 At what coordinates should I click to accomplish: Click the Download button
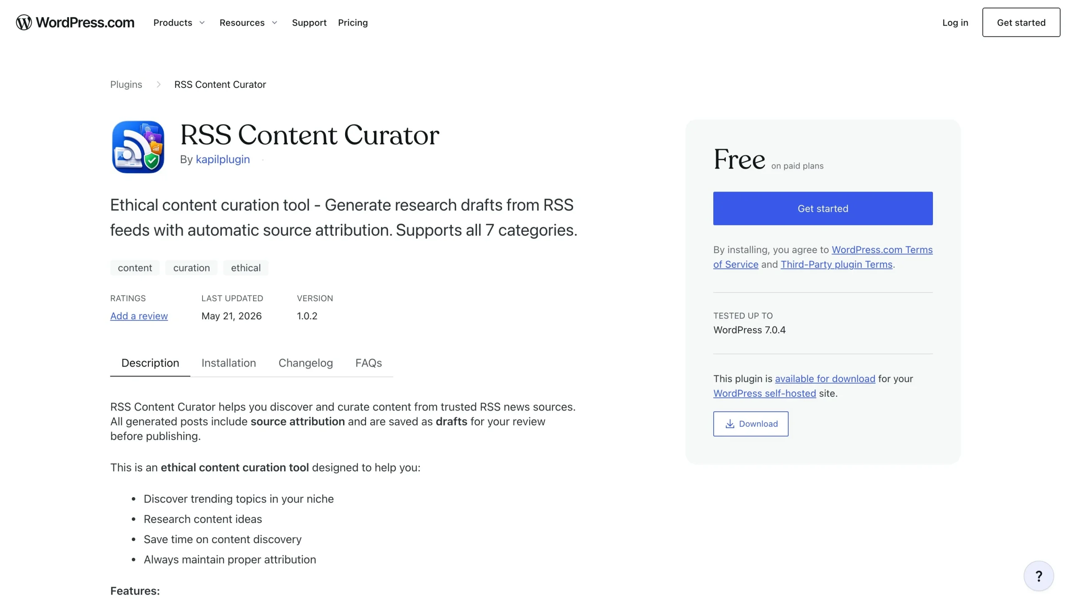point(751,424)
